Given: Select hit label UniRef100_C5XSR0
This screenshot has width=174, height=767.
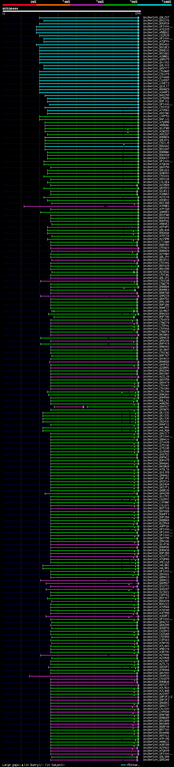Looking at the screenshot, I should tap(156, 389).
